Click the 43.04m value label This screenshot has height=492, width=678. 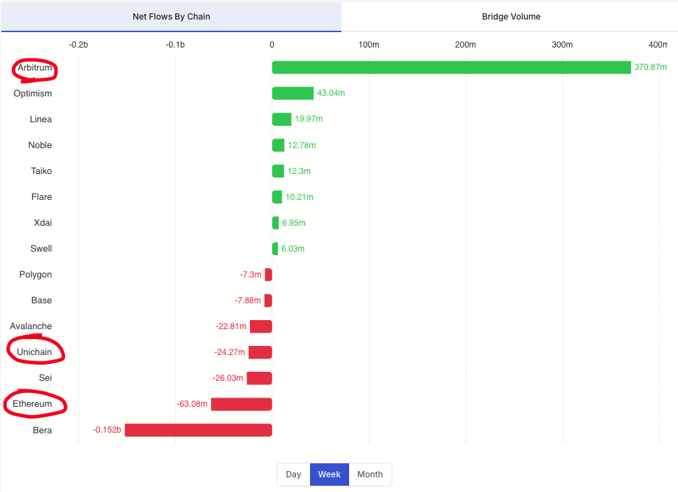[331, 93]
